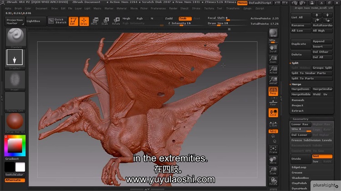Toggle Zadd sculpt mode
Screen dimensions: 341x191
point(169,19)
